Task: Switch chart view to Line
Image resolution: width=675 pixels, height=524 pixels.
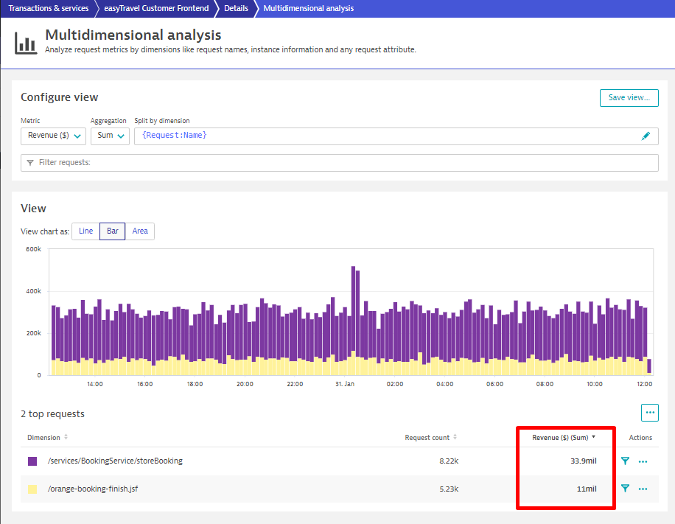Action: coord(85,231)
